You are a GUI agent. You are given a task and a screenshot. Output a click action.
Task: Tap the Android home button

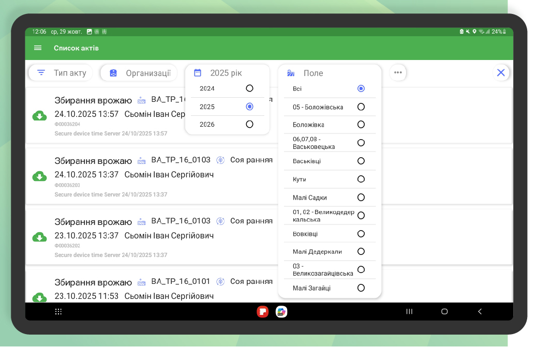coord(444,311)
